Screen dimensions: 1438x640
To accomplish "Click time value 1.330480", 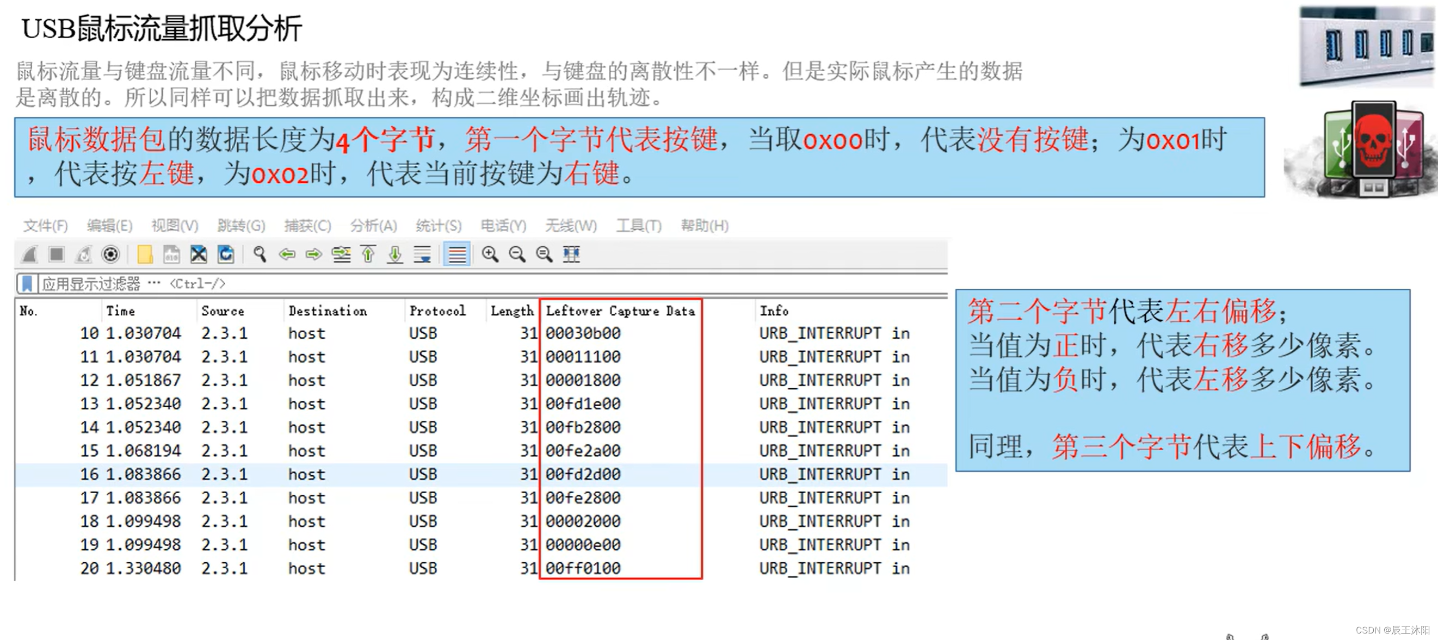I will click(x=144, y=569).
